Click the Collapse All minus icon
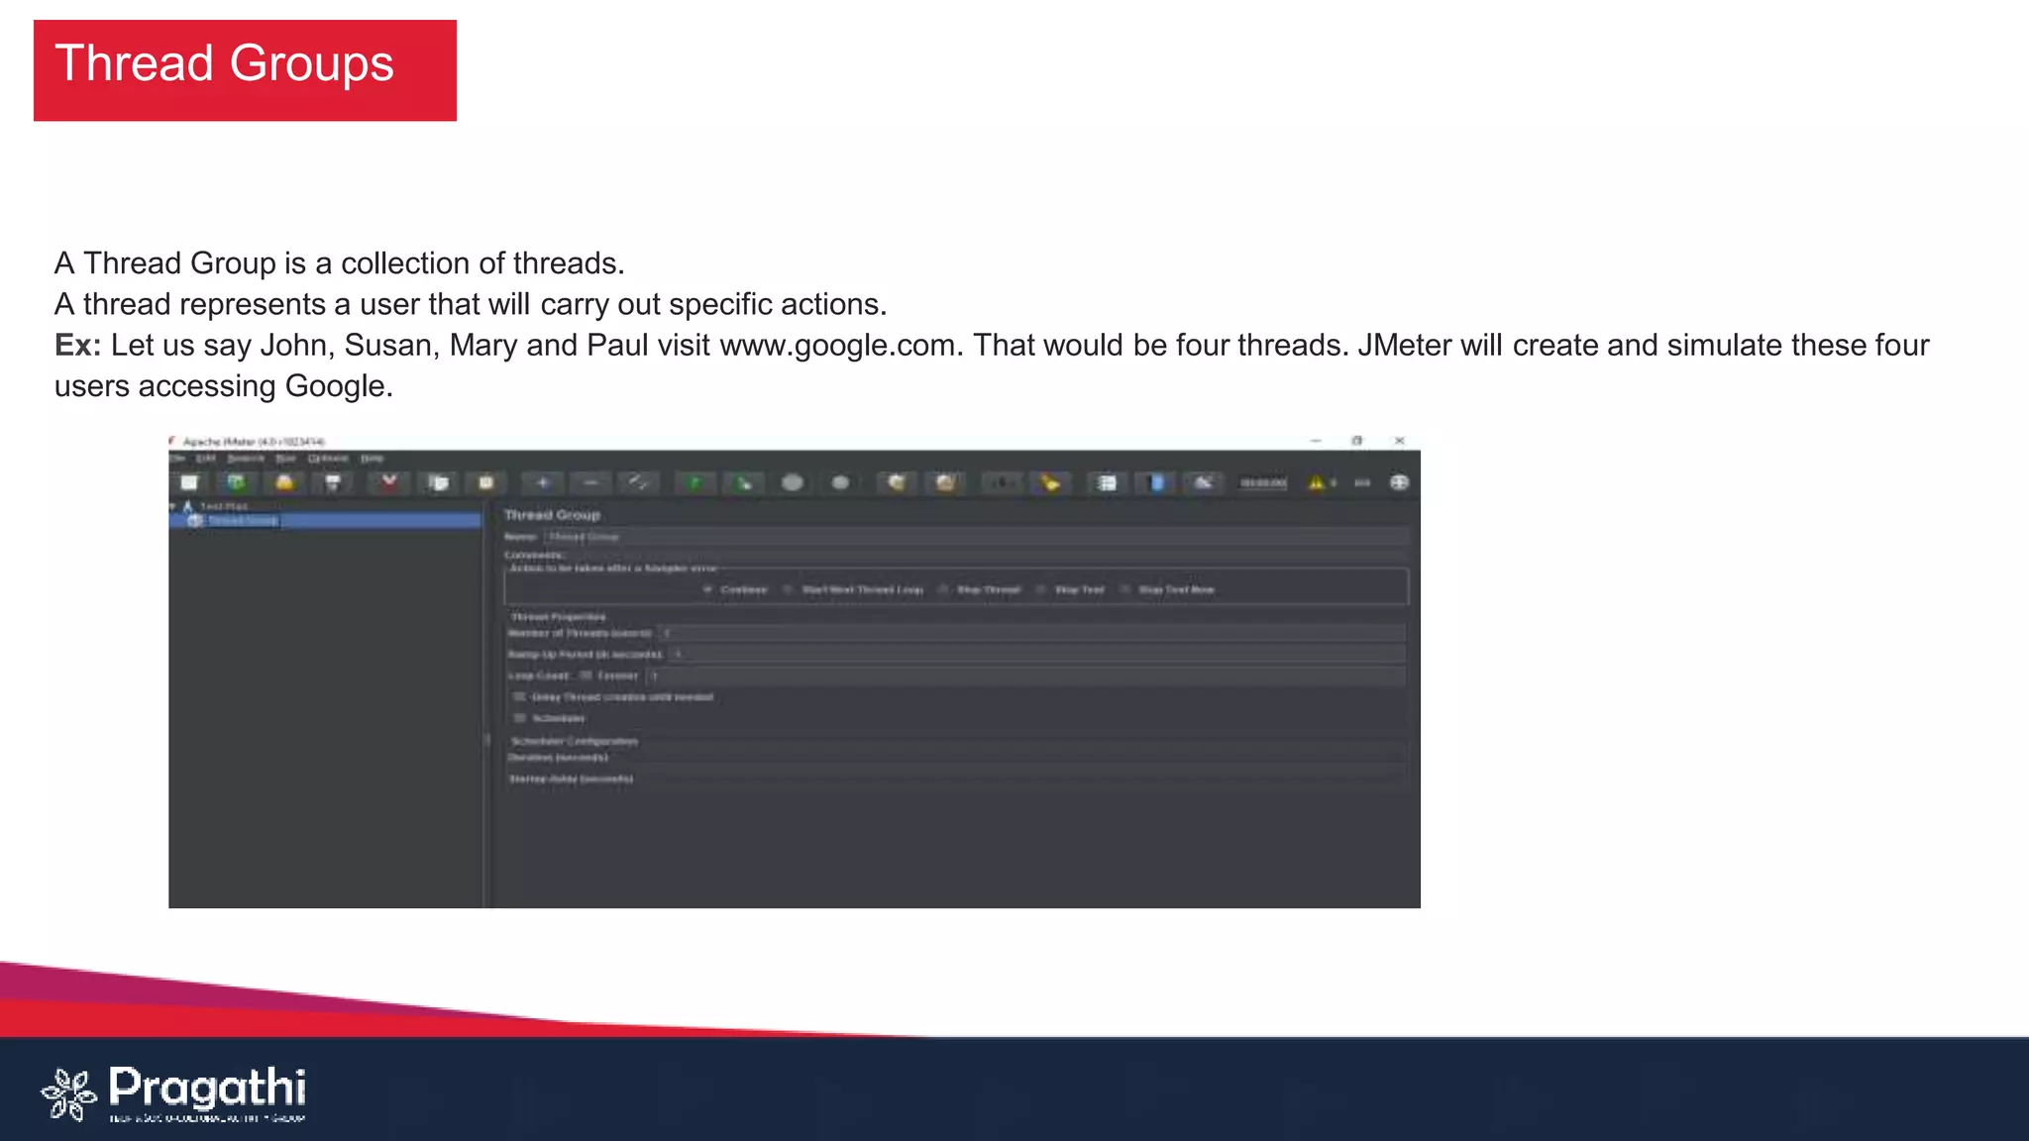 tap(591, 482)
